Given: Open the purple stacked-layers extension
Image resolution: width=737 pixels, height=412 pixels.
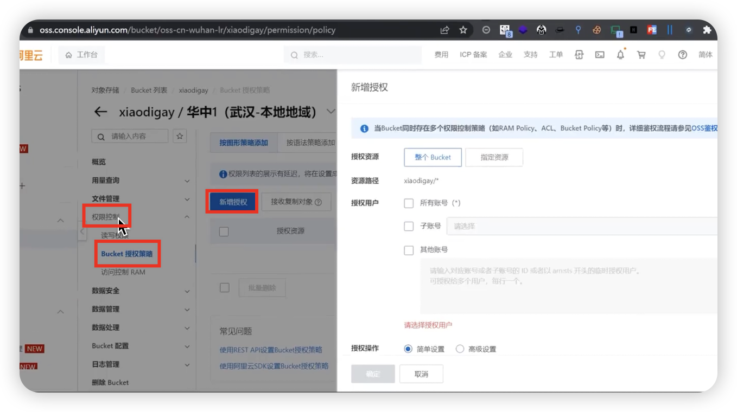Looking at the screenshot, I should (x=523, y=30).
